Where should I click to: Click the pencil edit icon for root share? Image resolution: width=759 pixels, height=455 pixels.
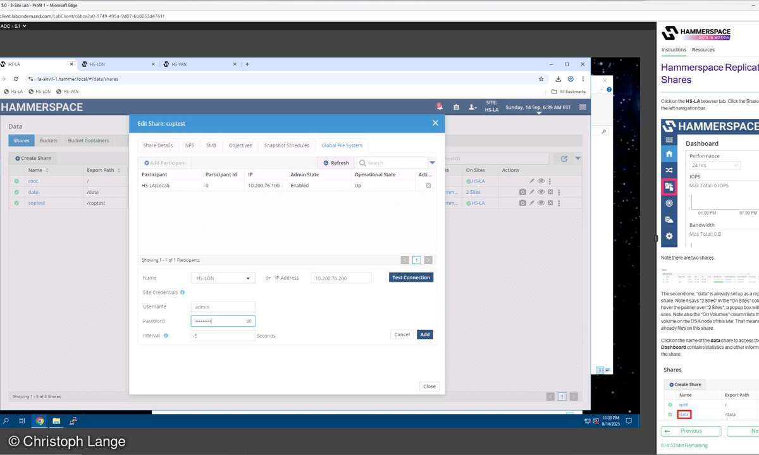pos(532,181)
